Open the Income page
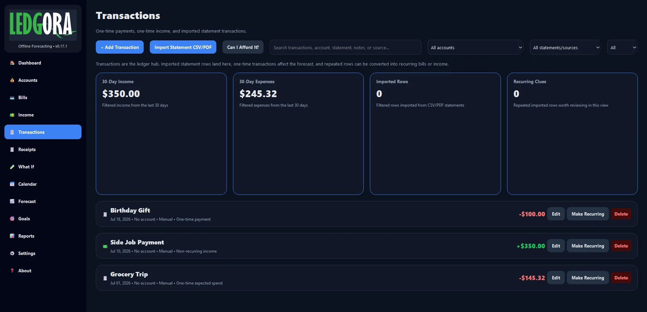The width and height of the screenshot is (647, 312). (43, 115)
